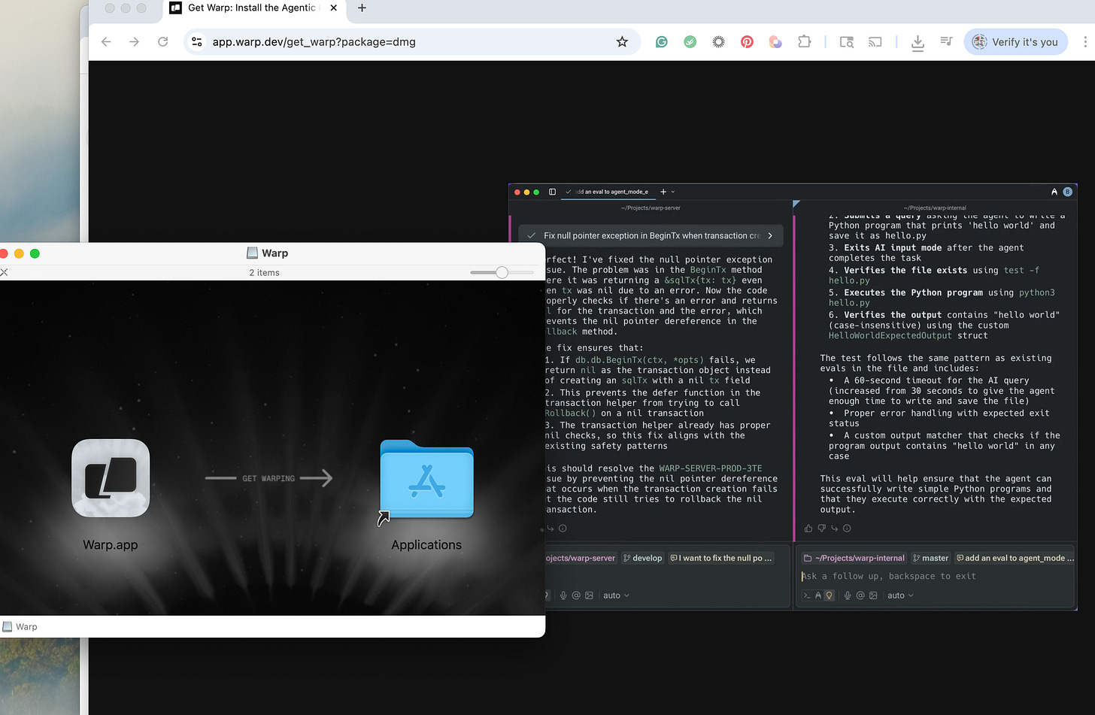Go forward in Chrome
Viewport: 1095px width, 715px height.
[x=134, y=42]
